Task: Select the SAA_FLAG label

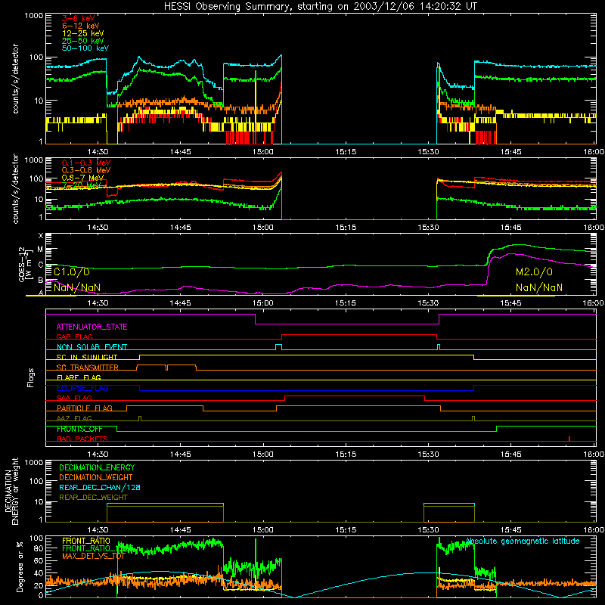Action: coord(74,398)
